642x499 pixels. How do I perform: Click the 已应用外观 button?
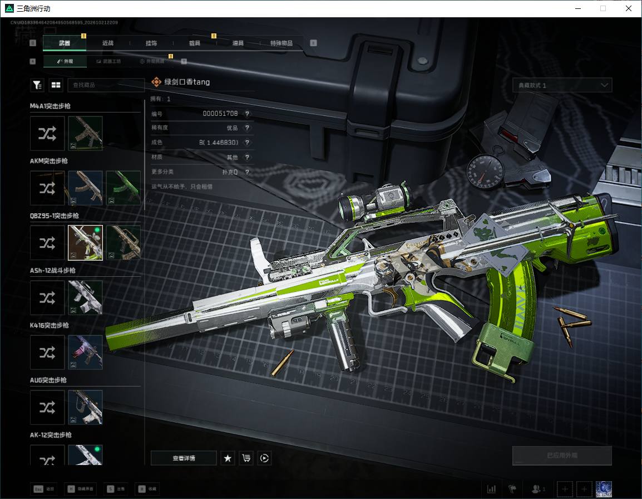coord(562,456)
